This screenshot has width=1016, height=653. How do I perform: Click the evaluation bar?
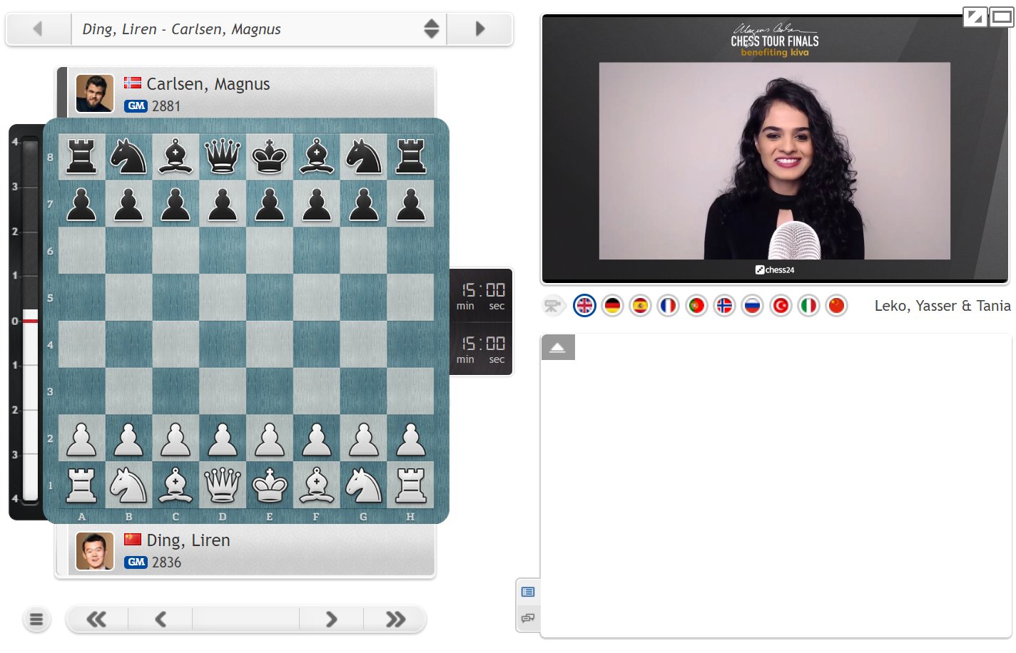(29, 321)
